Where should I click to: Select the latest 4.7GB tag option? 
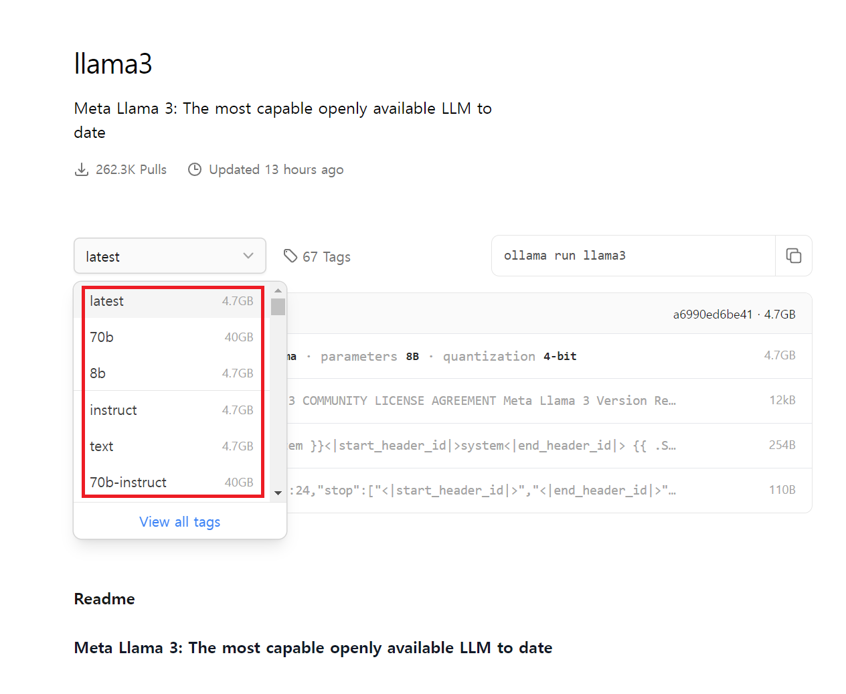172,301
